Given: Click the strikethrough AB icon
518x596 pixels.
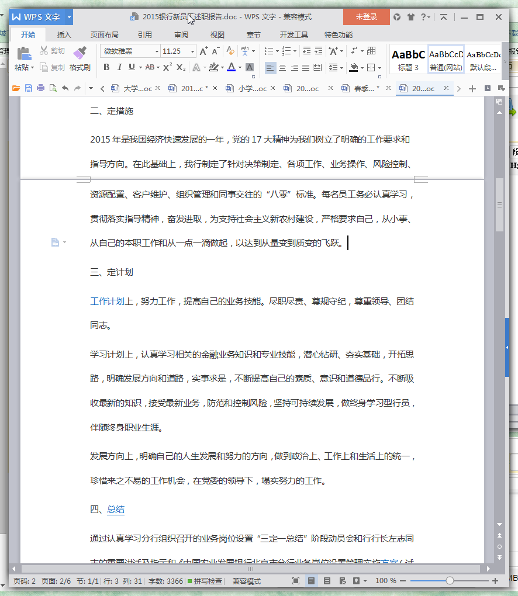Looking at the screenshot, I should click(x=150, y=67).
